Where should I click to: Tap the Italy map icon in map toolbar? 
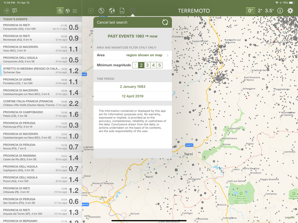pyautogui.click(x=101, y=11)
